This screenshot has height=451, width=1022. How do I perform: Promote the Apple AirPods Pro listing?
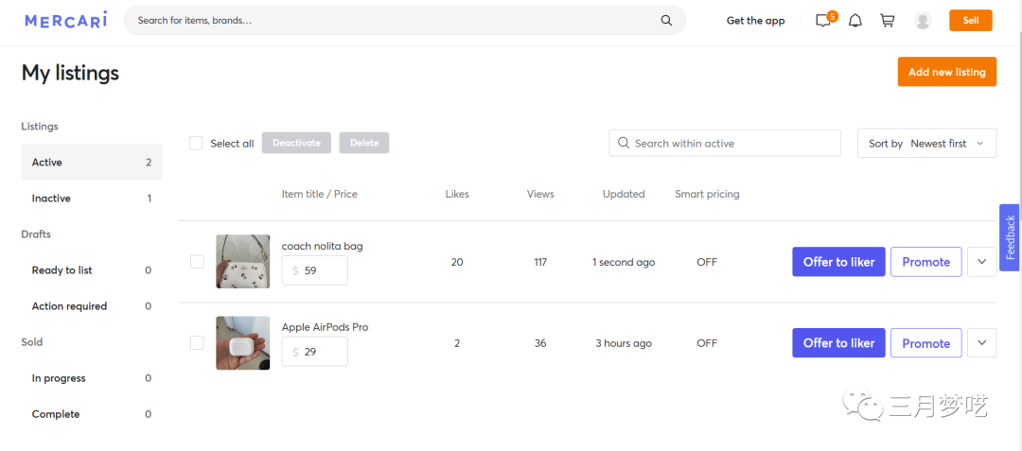click(x=925, y=342)
